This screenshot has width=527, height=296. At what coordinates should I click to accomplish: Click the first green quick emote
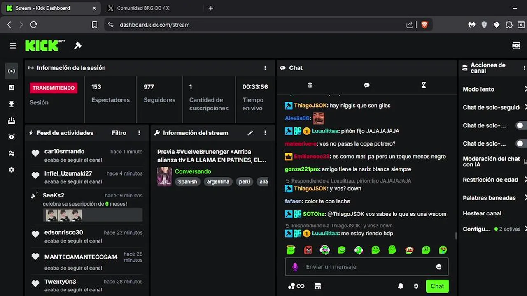[291, 250]
